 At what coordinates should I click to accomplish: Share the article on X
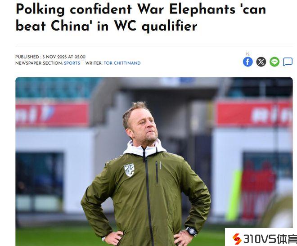[261, 62]
